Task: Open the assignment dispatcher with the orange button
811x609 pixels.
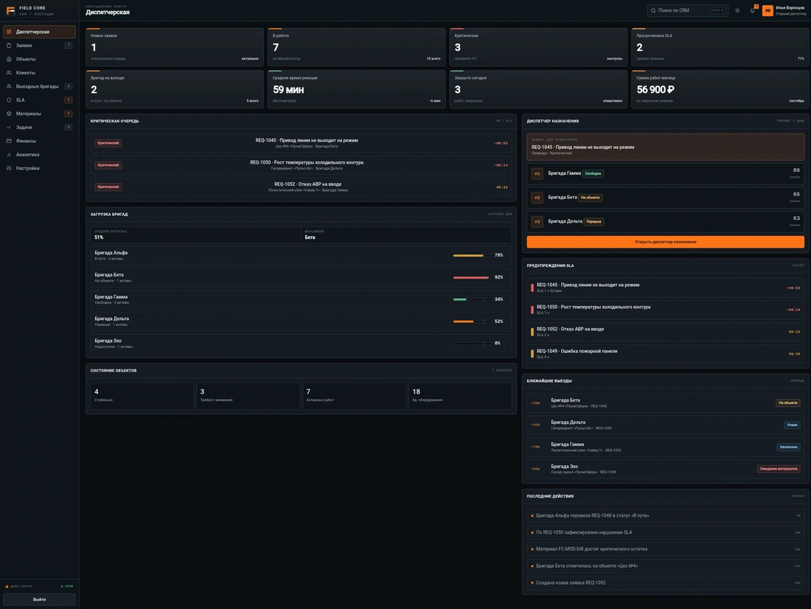Action: [x=665, y=242]
